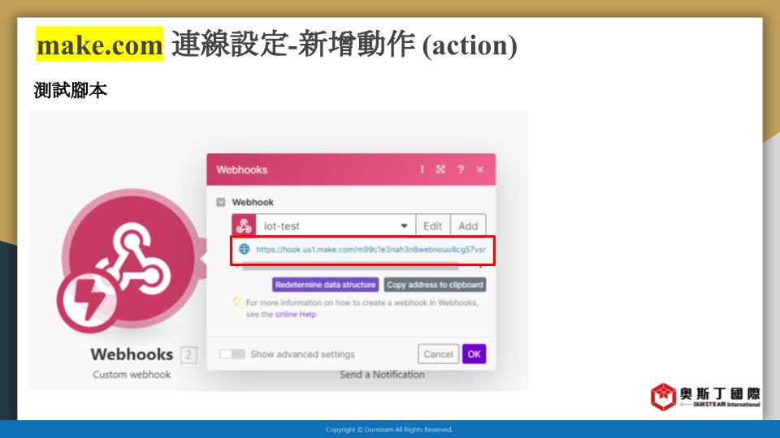Click Copy address to clipboard button

[435, 285]
